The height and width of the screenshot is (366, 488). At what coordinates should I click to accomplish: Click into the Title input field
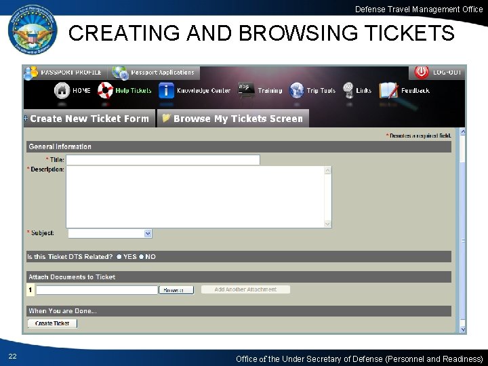pos(163,160)
